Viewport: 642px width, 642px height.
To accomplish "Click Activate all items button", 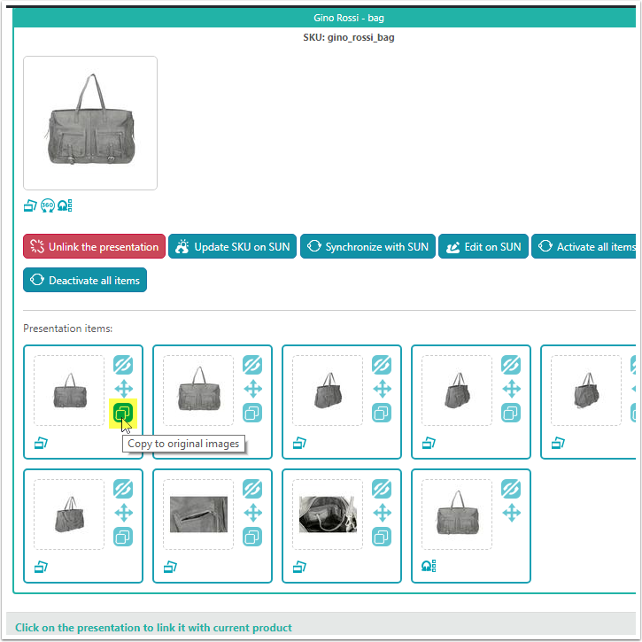I will point(584,246).
